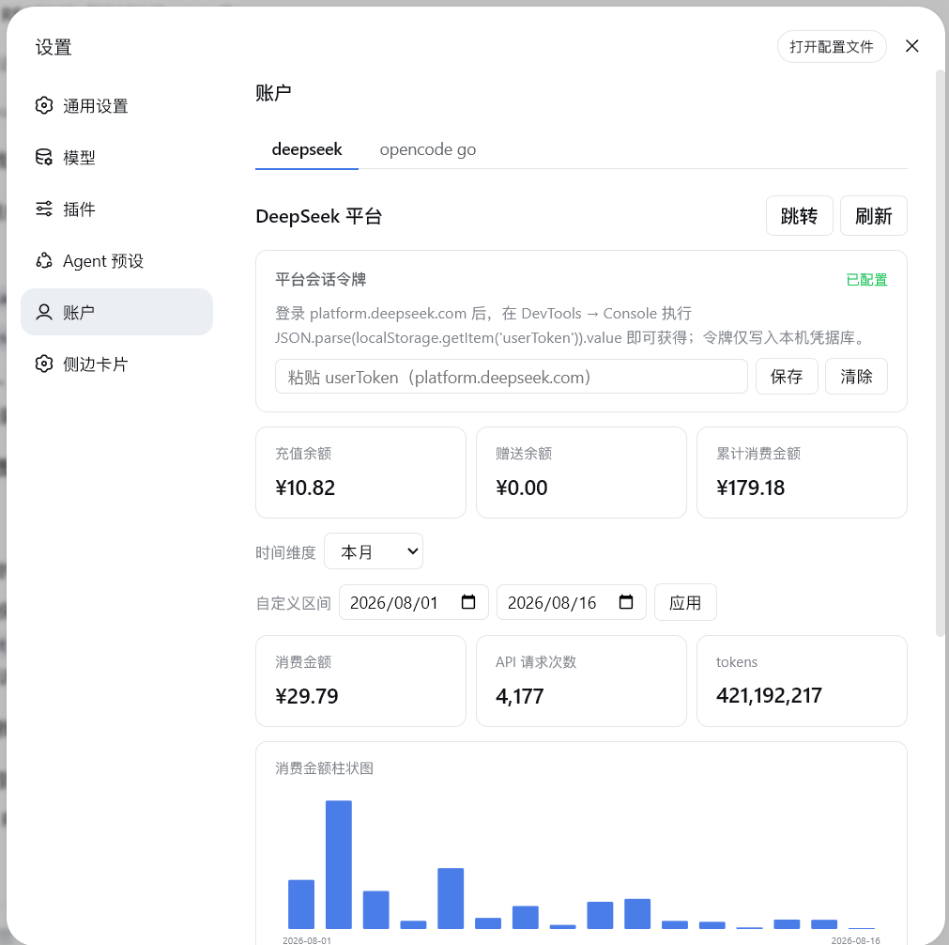Click 刷新 to refresh account data
949x945 pixels.
point(873,216)
